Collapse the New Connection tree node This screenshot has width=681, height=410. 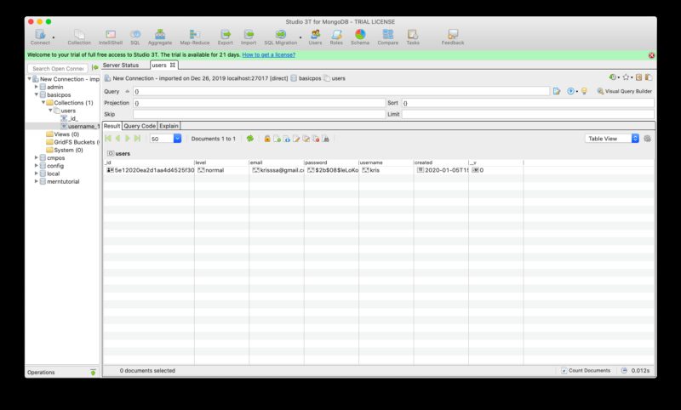pyautogui.click(x=30, y=79)
